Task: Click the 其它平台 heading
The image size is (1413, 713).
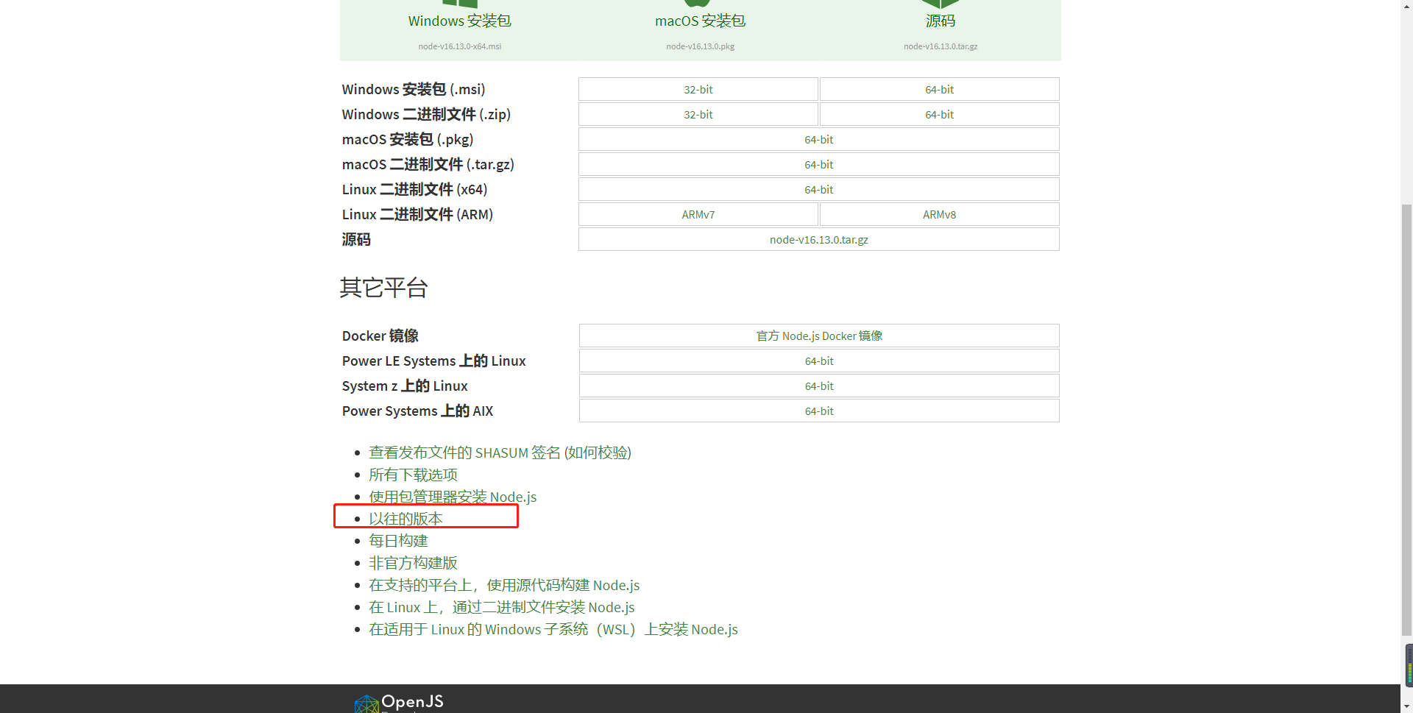Action: tap(383, 287)
